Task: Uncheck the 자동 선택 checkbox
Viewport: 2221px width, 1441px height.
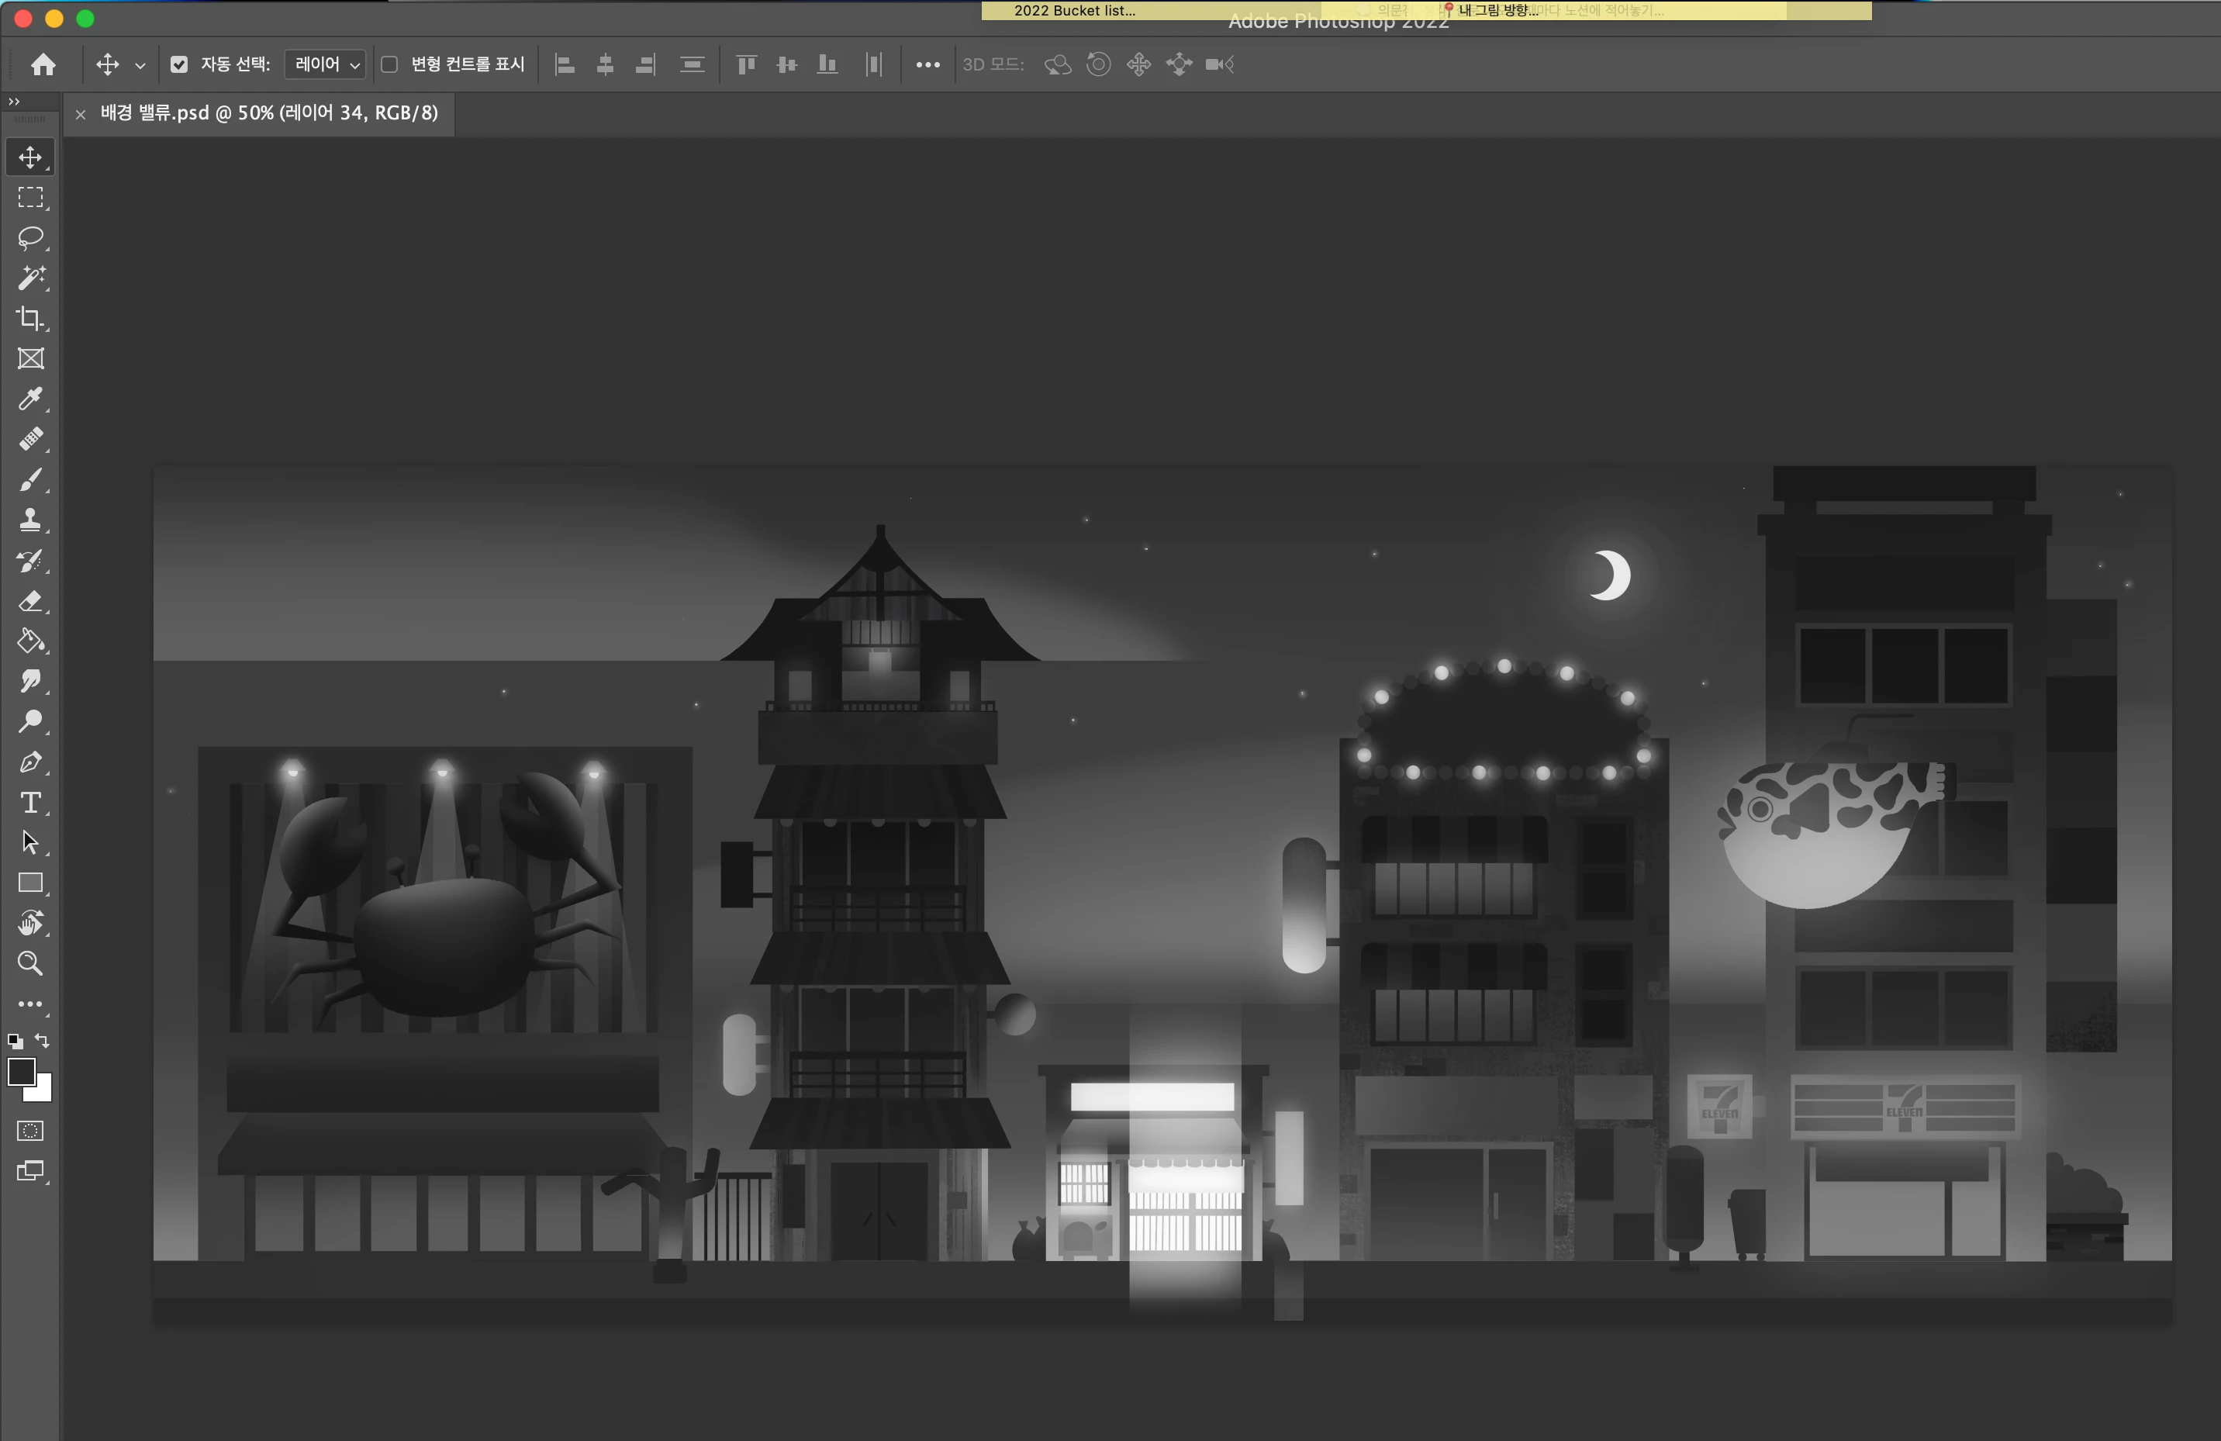Action: [179, 64]
